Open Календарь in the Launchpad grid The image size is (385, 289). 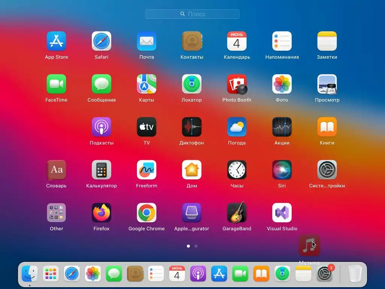237,41
